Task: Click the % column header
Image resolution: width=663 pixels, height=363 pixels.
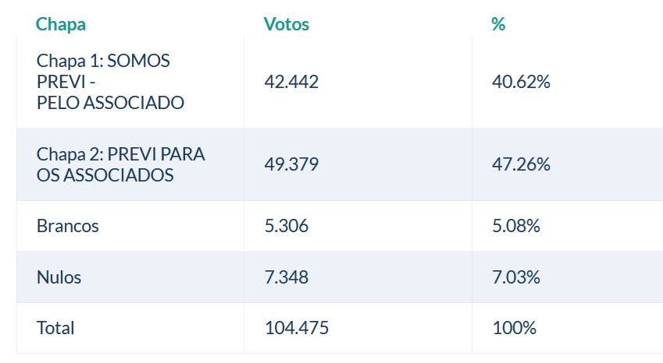Action: coord(498,24)
